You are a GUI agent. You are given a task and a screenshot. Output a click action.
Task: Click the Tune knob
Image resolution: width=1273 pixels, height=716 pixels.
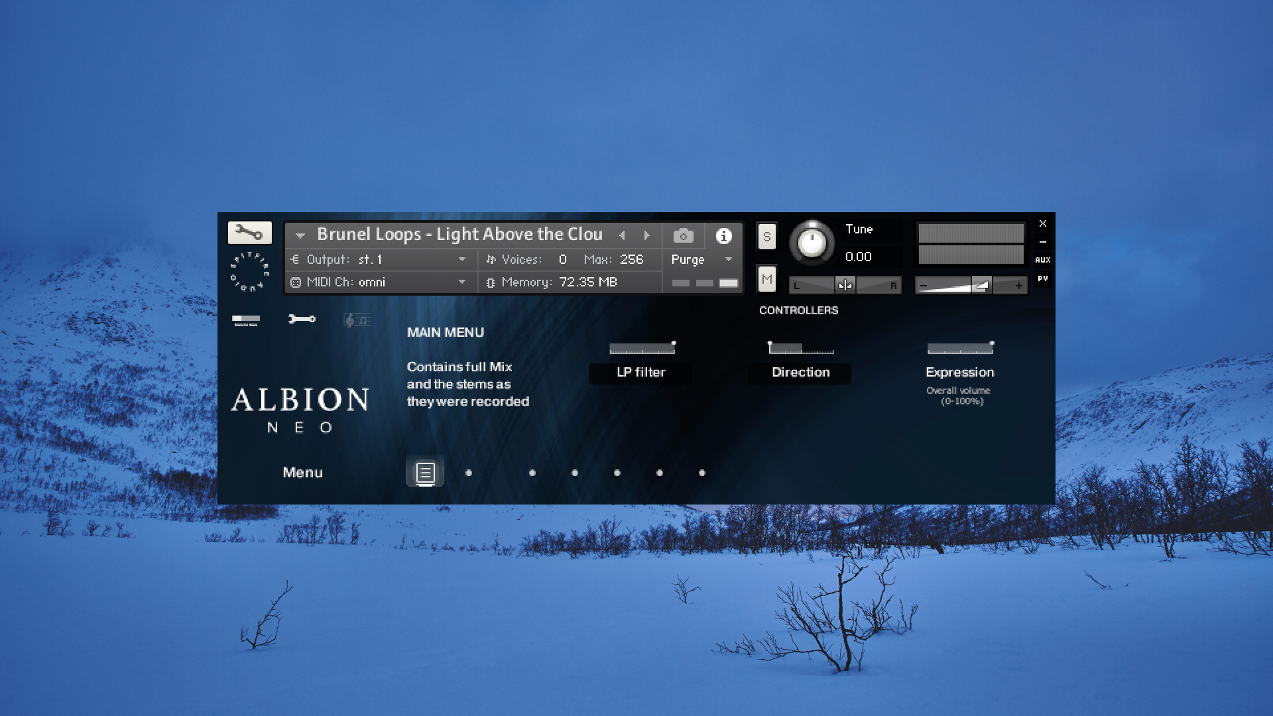(x=812, y=243)
